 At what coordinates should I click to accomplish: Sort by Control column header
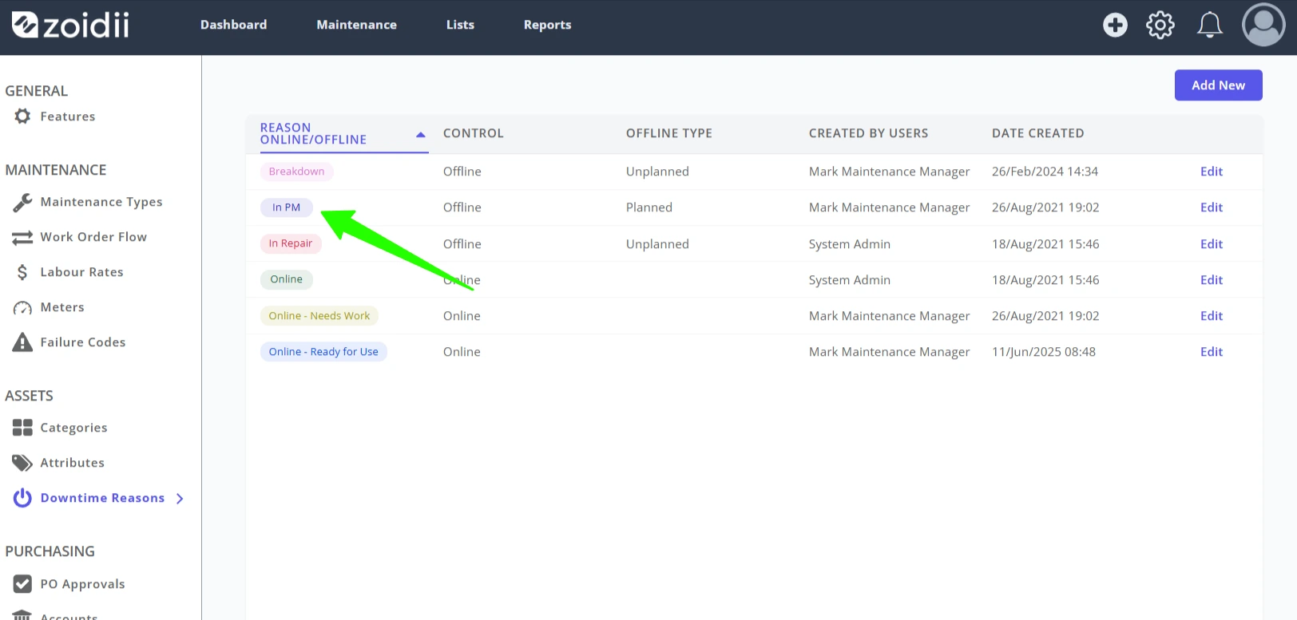point(474,133)
